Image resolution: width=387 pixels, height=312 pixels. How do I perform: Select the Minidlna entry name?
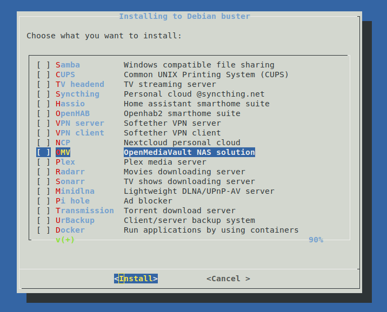point(75,191)
